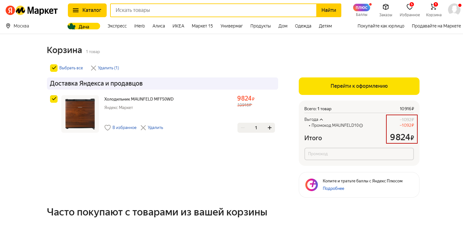This screenshot has height=232, width=463.
Task: Open the 'Продукты' category
Action: tap(260, 26)
